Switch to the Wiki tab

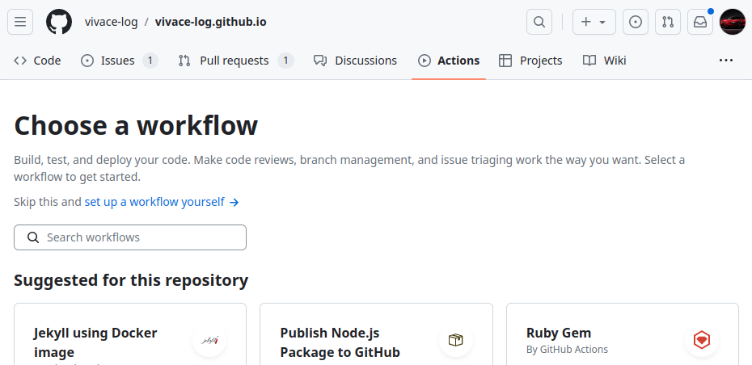point(604,61)
